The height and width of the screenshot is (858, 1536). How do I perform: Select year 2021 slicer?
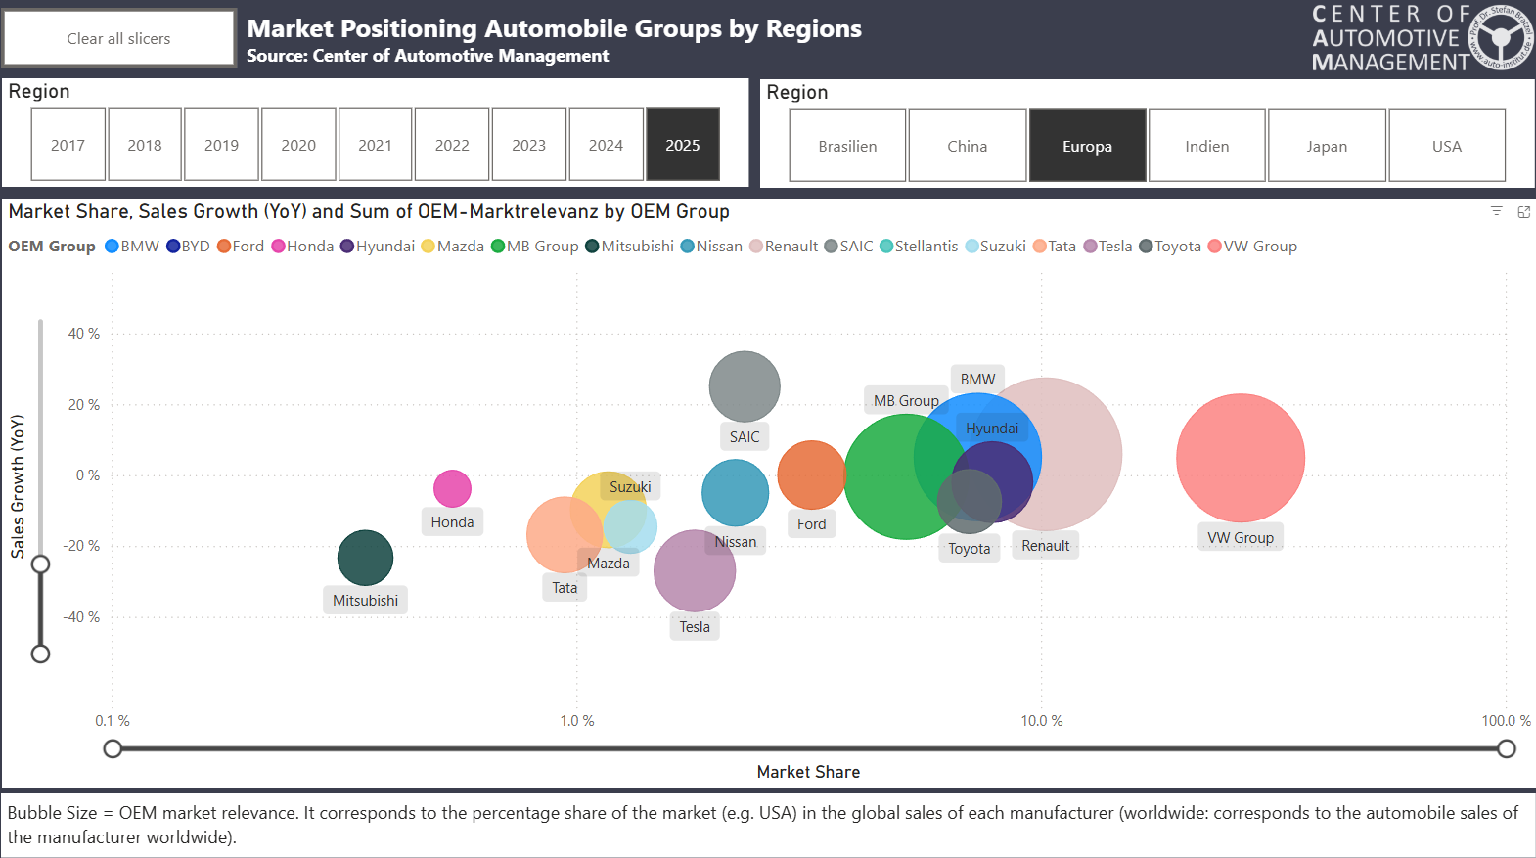coord(375,145)
